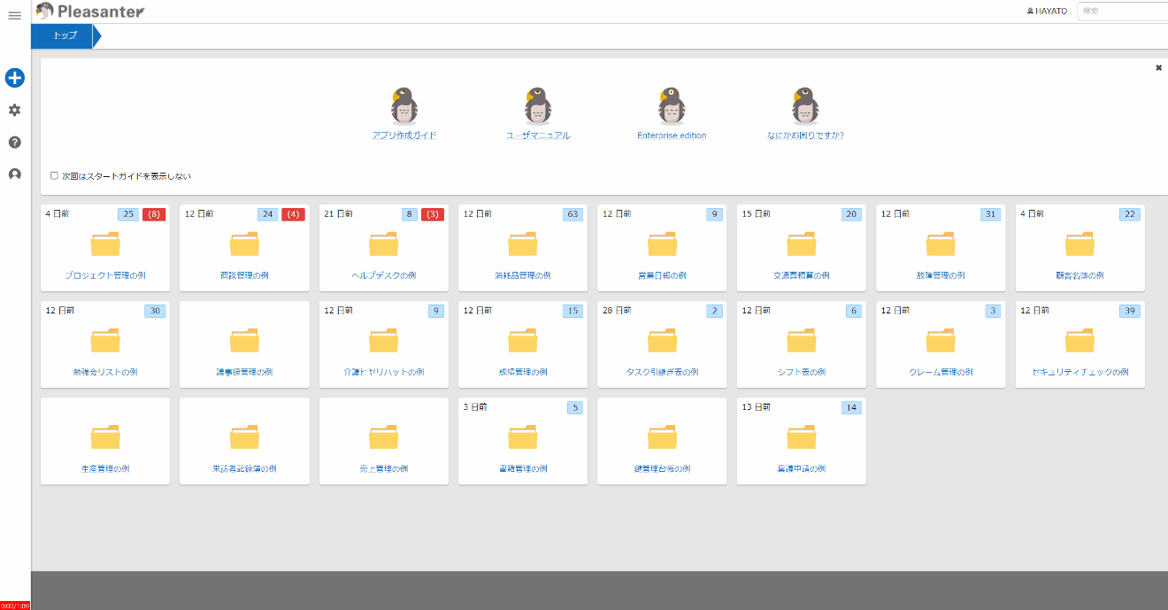
Task: Open the 勉強会リストの例 link
Action: pos(105,372)
